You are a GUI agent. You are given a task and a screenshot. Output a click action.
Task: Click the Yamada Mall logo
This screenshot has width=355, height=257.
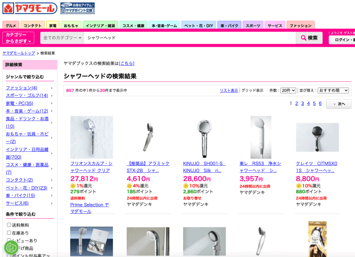coord(30,8)
